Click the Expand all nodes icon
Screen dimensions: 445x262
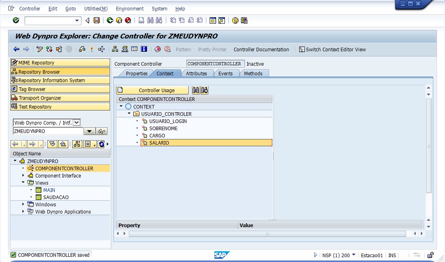tap(52, 144)
